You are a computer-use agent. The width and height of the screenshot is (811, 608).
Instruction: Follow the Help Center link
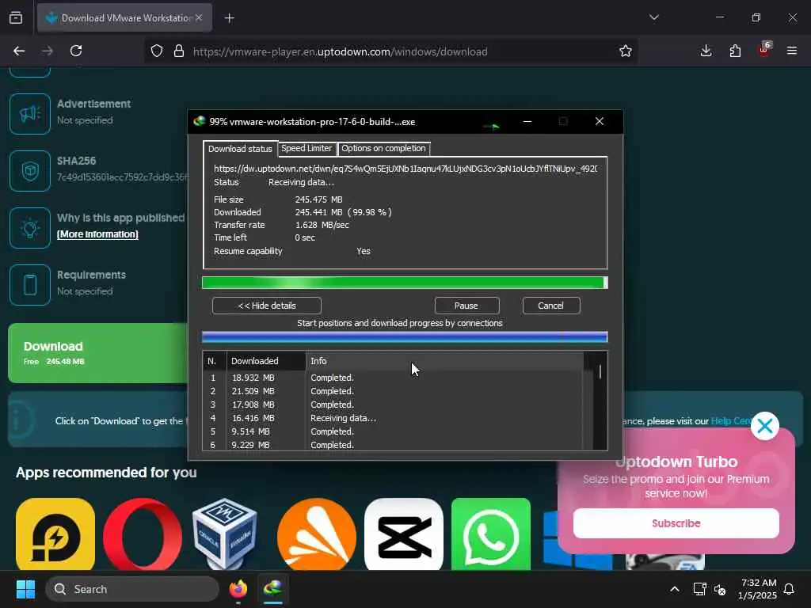coord(731,421)
